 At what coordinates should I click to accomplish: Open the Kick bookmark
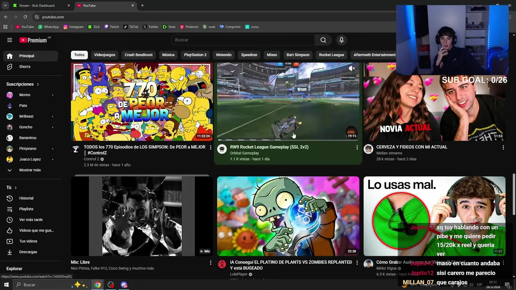[x=94, y=27]
